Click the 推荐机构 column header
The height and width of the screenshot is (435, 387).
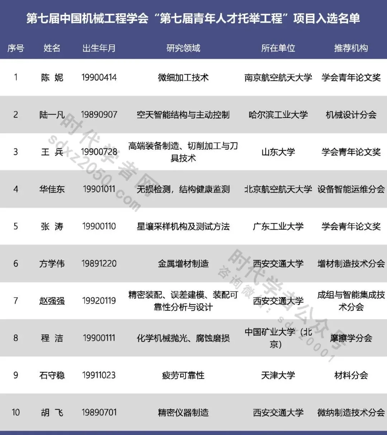tap(351, 48)
